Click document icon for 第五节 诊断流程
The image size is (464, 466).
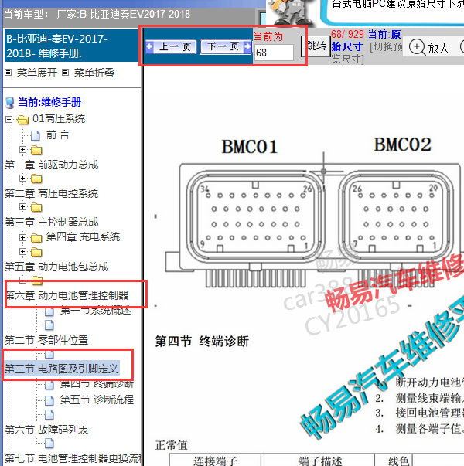49,400
